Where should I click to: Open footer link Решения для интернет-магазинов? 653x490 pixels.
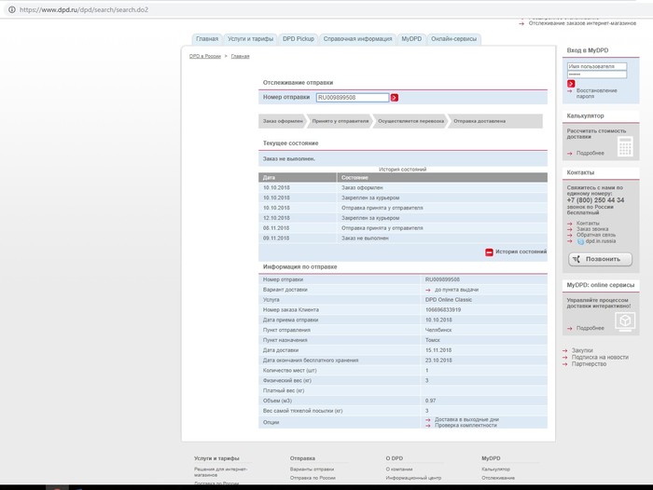point(221,471)
